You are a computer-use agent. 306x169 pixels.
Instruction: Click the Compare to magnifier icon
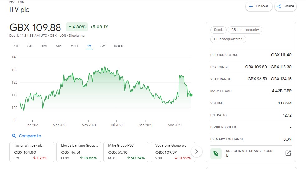(14, 136)
